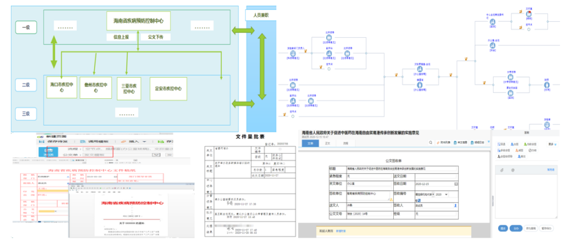Switch to the 流程 tab
Screen dimensions: 587x240
tap(345, 143)
